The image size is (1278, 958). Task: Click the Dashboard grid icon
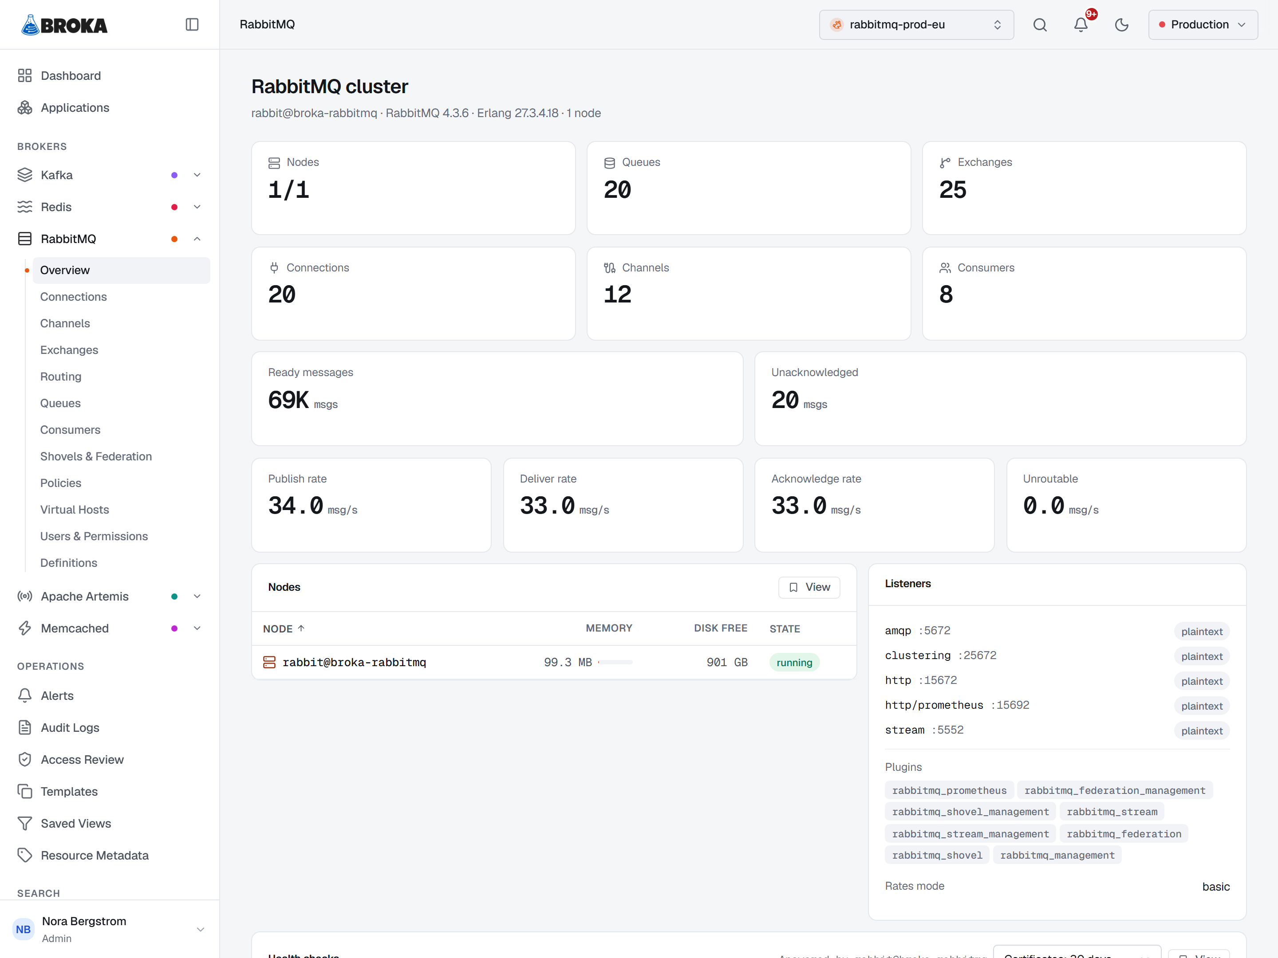tap(24, 76)
